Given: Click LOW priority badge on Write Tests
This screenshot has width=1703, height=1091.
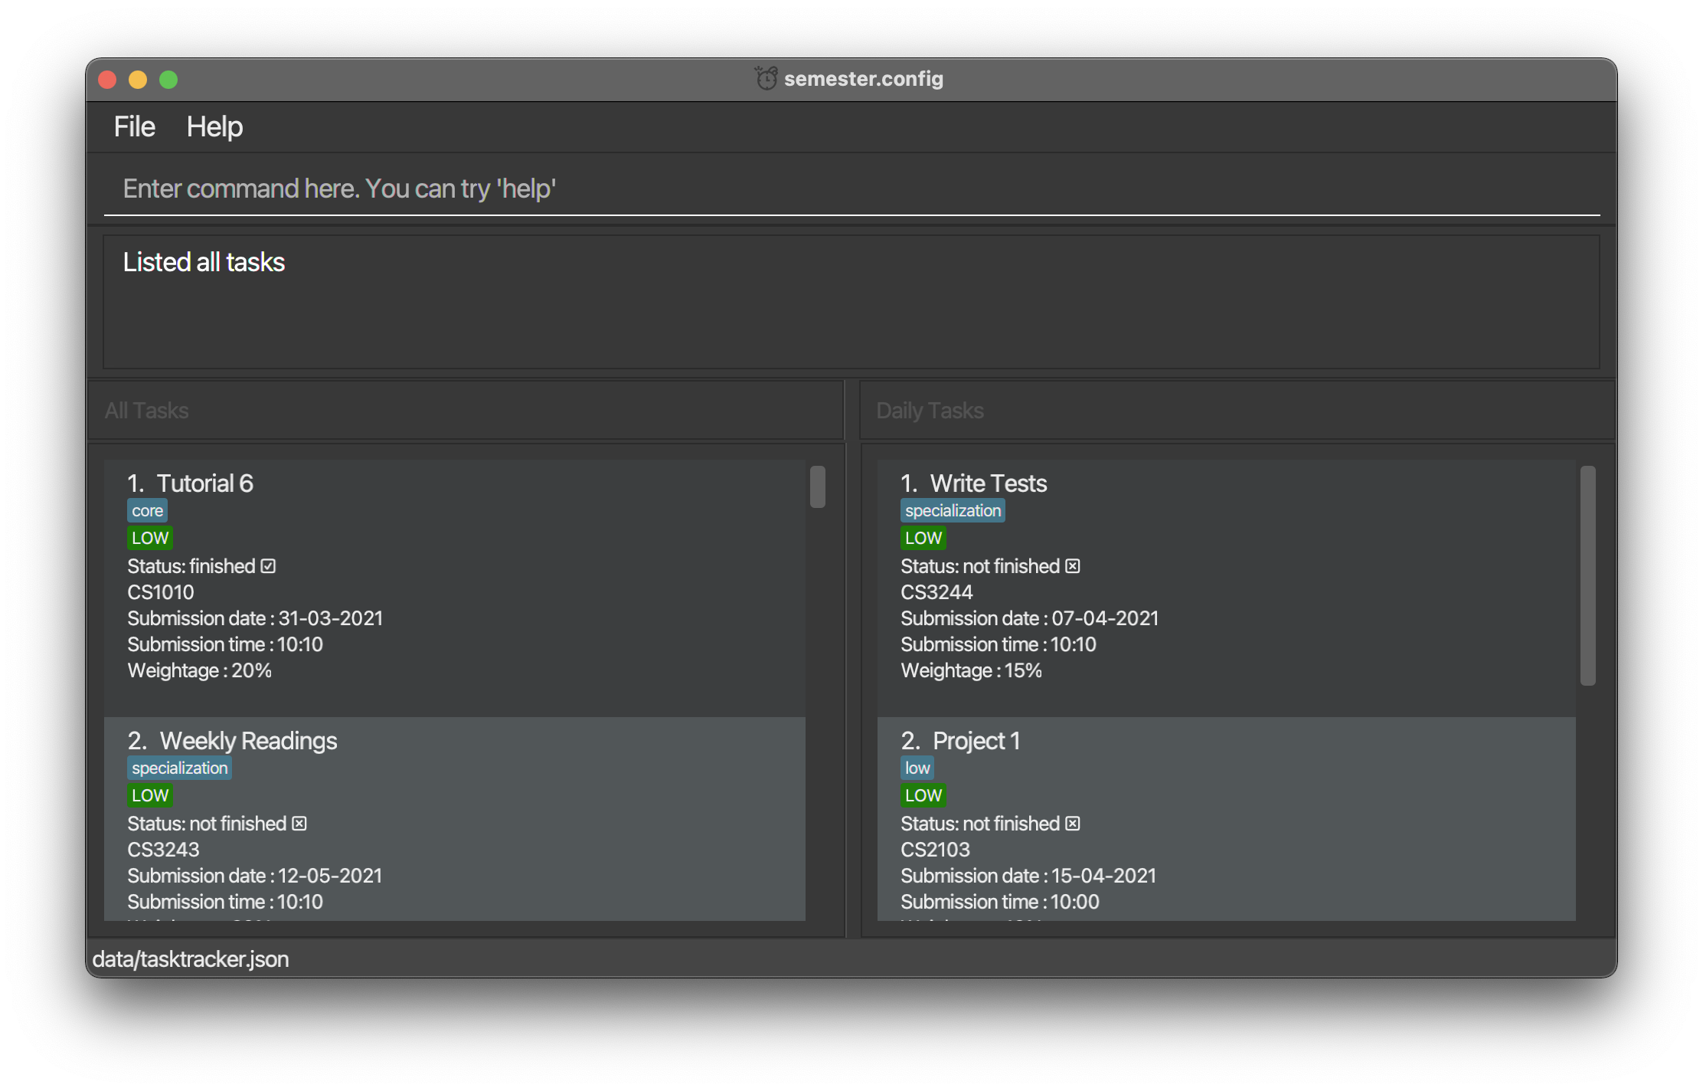Looking at the screenshot, I should [x=923, y=538].
